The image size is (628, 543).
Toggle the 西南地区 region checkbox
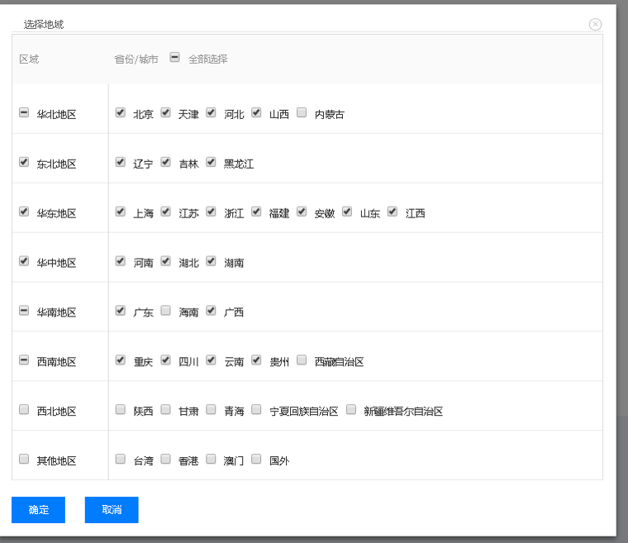[24, 360]
